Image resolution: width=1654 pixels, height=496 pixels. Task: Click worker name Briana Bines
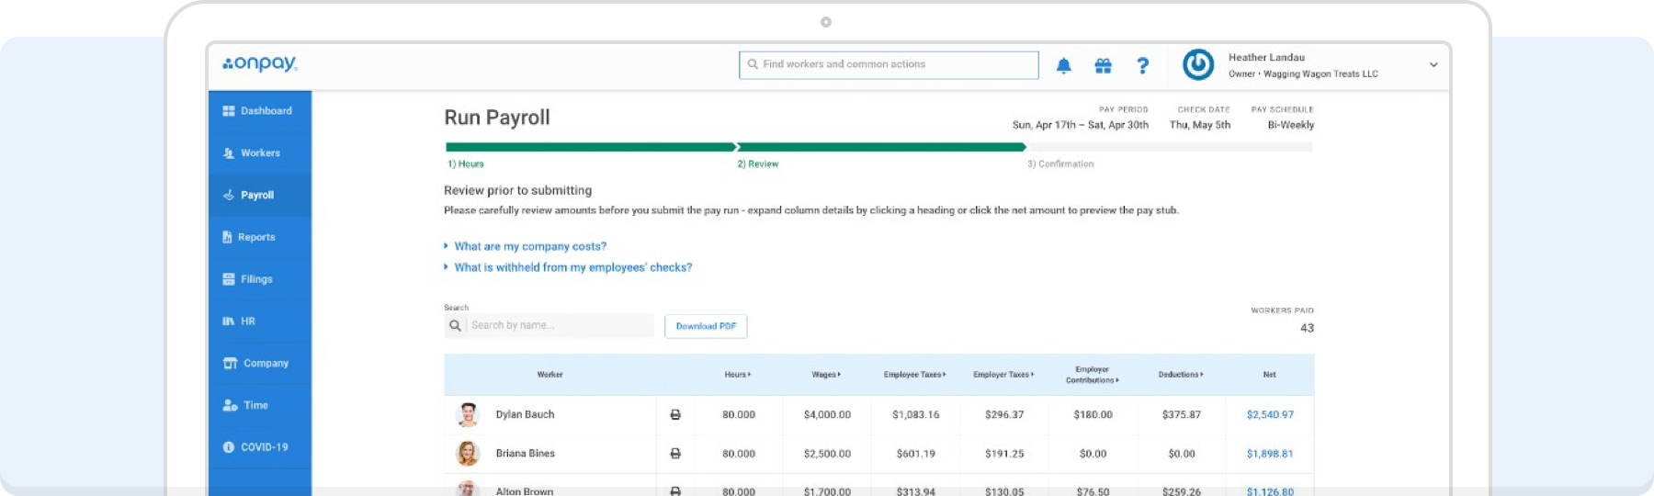525,454
